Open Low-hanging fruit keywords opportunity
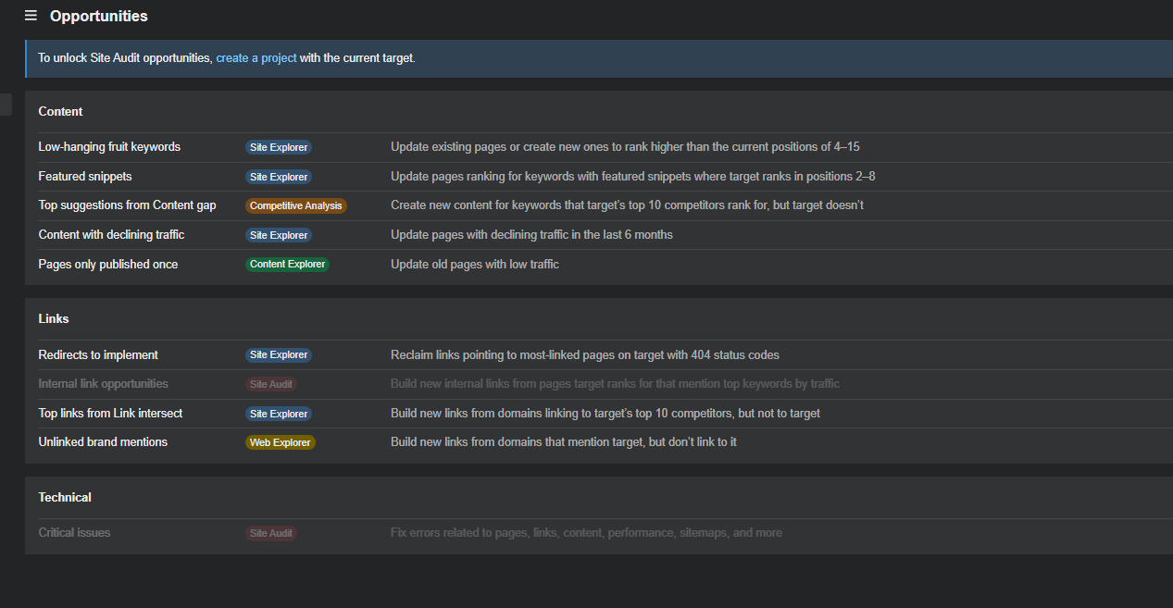1173x608 pixels. [x=109, y=147]
